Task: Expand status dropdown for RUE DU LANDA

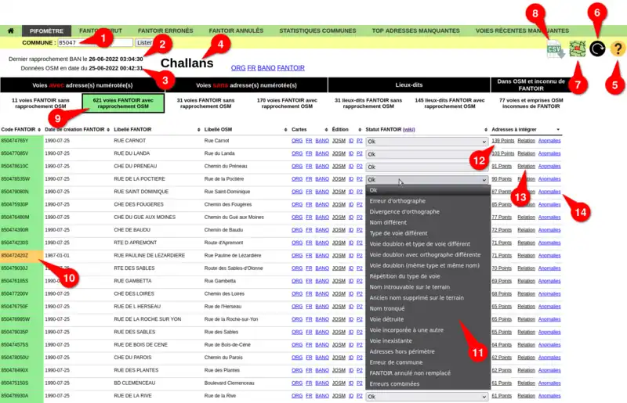Action: (427, 154)
